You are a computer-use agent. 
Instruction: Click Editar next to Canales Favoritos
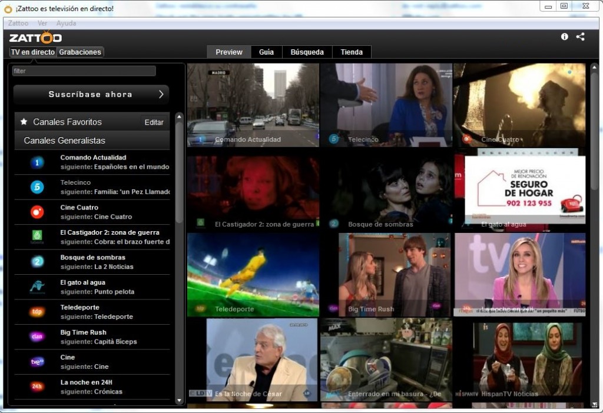point(154,122)
